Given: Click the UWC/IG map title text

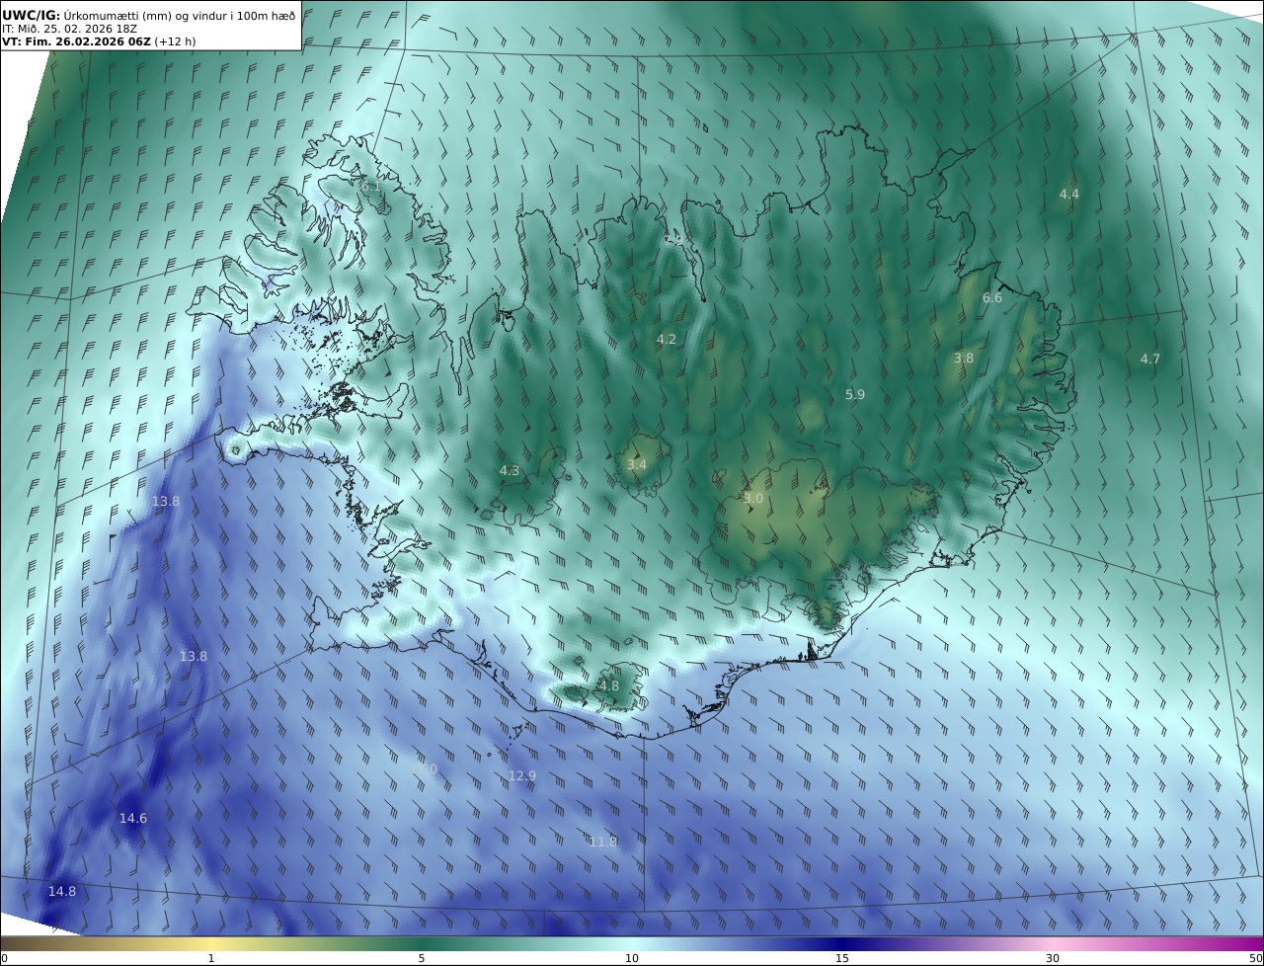Looking at the screenshot, I should 149,15.
